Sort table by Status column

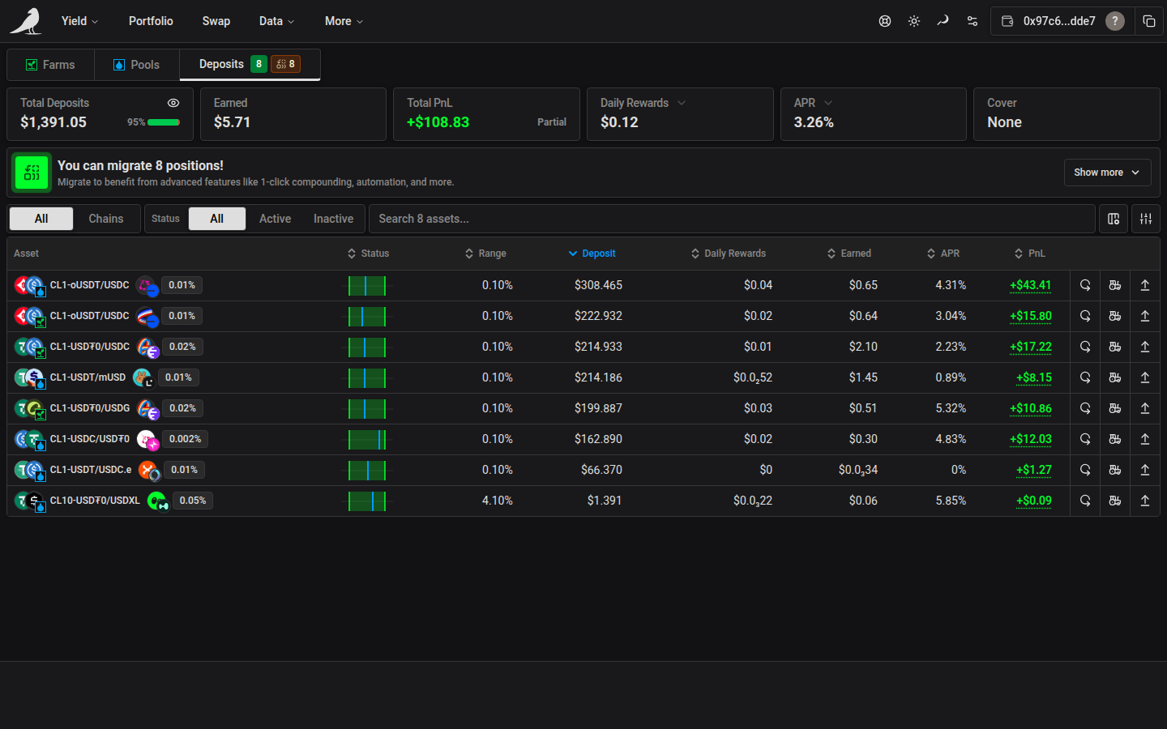368,254
